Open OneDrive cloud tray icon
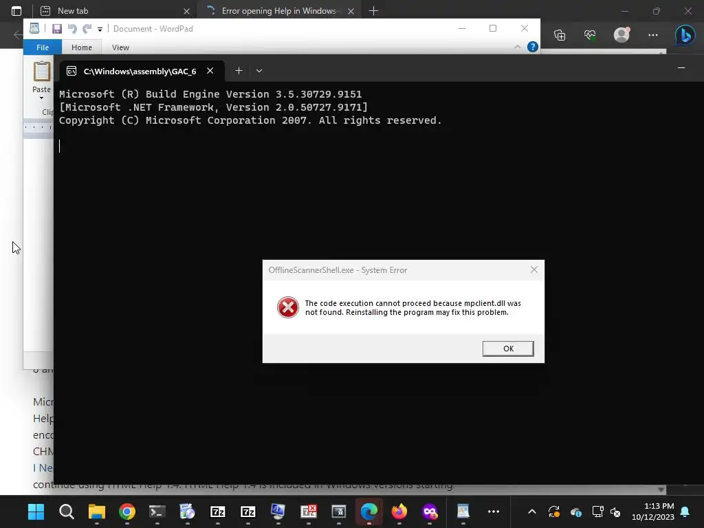The width and height of the screenshot is (704, 528). click(x=576, y=511)
